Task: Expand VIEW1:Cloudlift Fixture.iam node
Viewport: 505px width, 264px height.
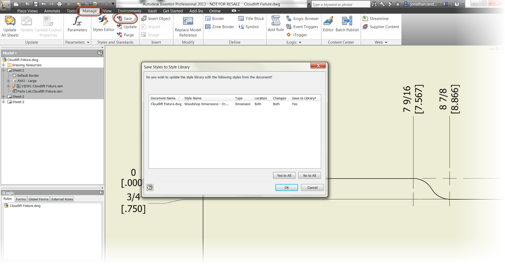Action: tap(9, 86)
